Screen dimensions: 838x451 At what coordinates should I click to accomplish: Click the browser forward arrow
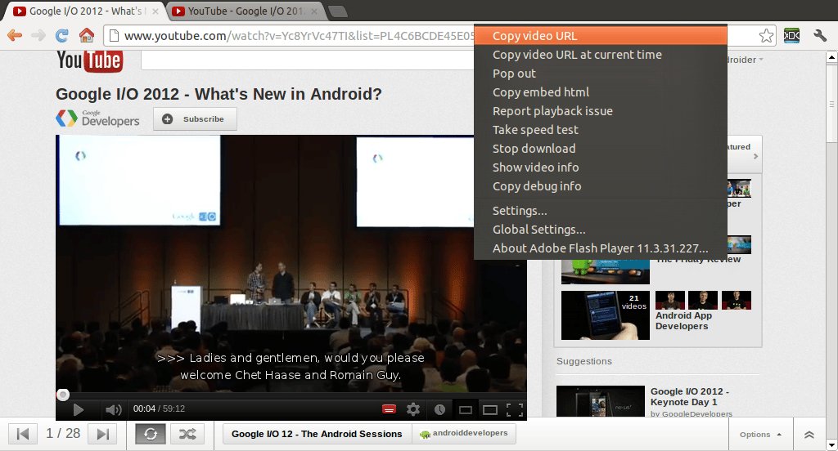point(38,36)
